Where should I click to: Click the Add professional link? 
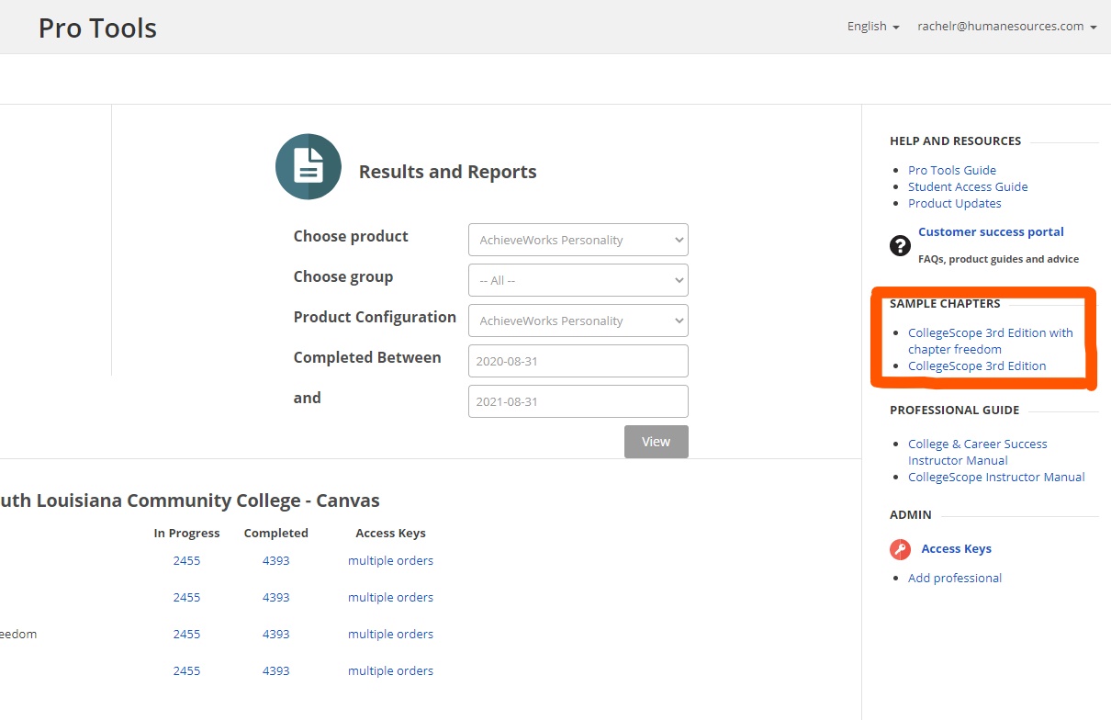(954, 578)
